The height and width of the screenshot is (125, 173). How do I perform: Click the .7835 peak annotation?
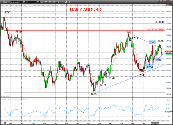pyautogui.click(x=128, y=32)
